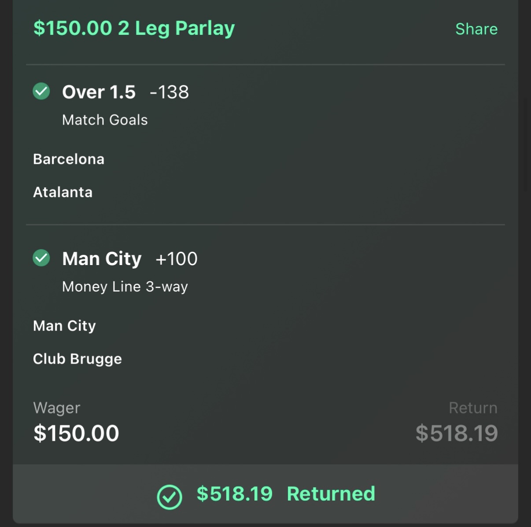Tap the $518.19 Returned status banner
The image size is (531, 527).
[265, 494]
